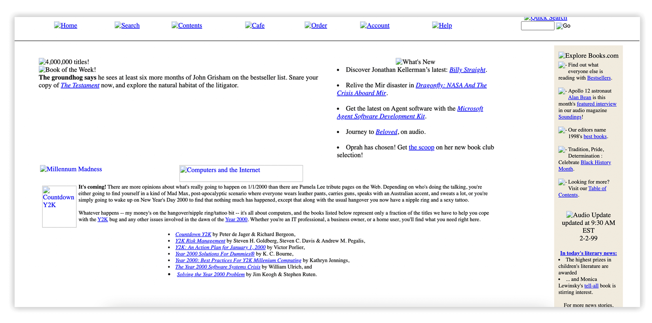Click the '2-2-99' date text
Screen dimensions: 652x323
tap(588, 238)
